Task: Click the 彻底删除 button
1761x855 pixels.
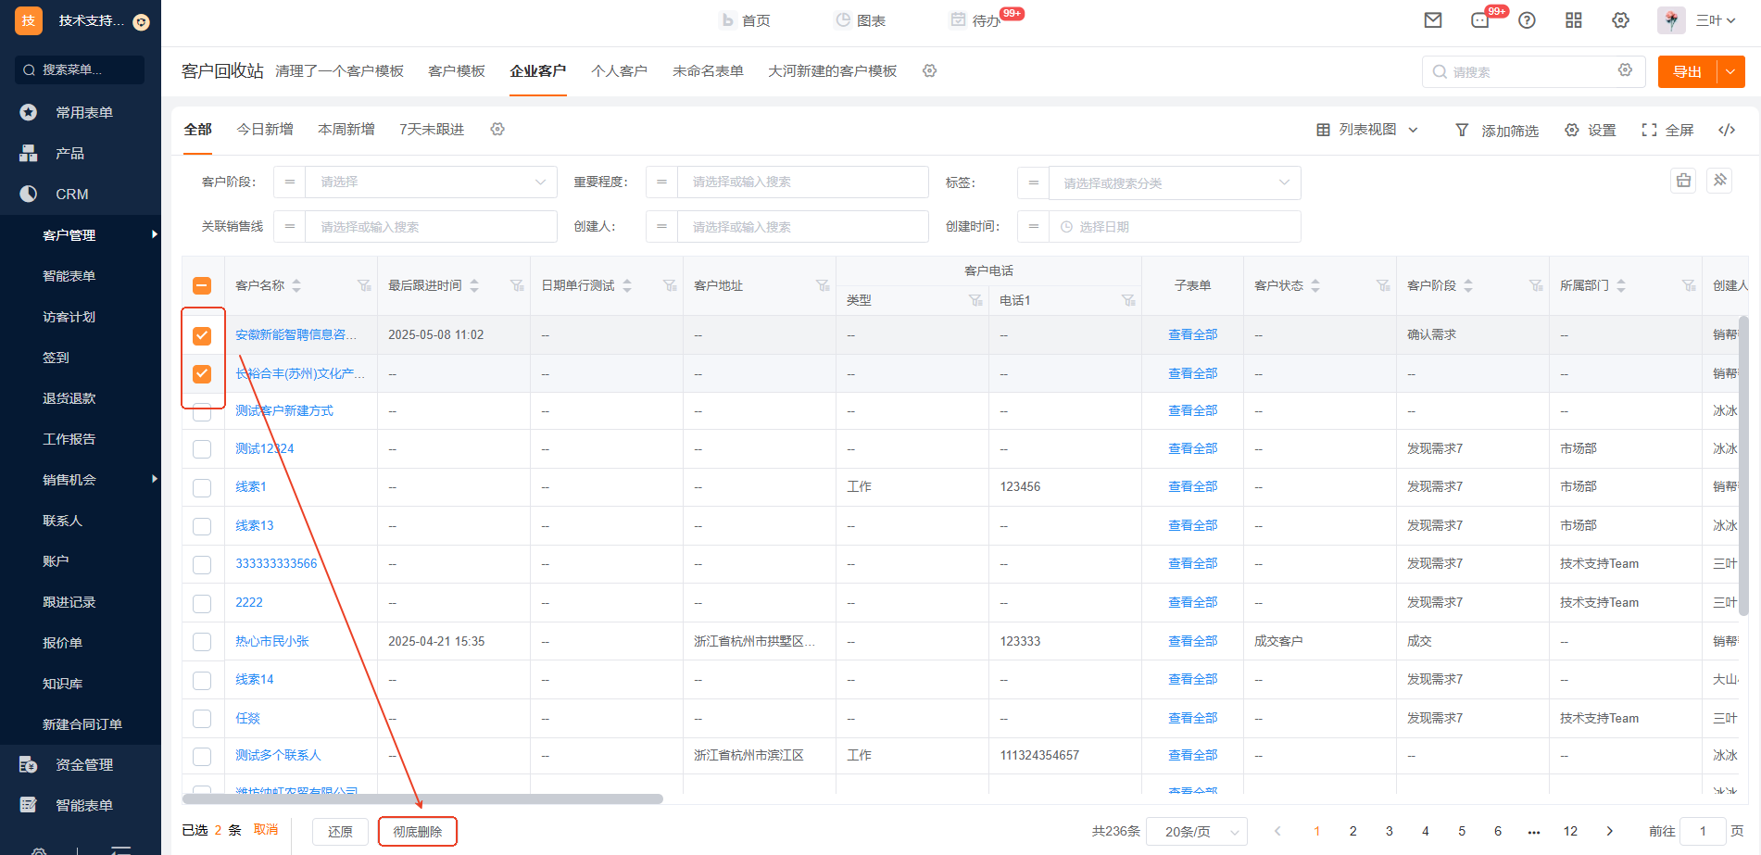Action: pos(418,832)
